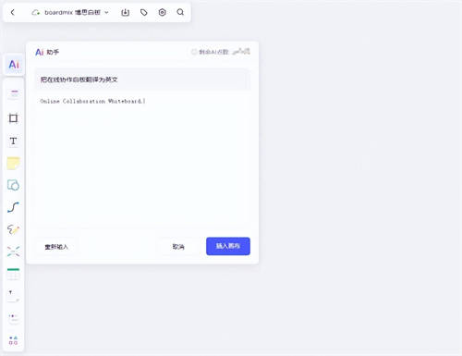Select the document card tool

[13, 296]
